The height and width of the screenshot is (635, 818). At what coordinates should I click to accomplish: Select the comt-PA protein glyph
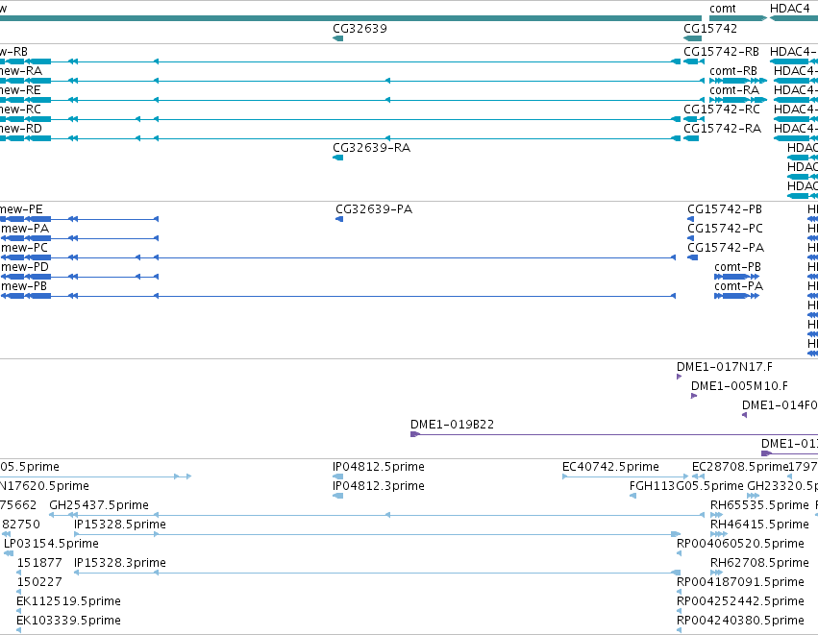(x=736, y=296)
